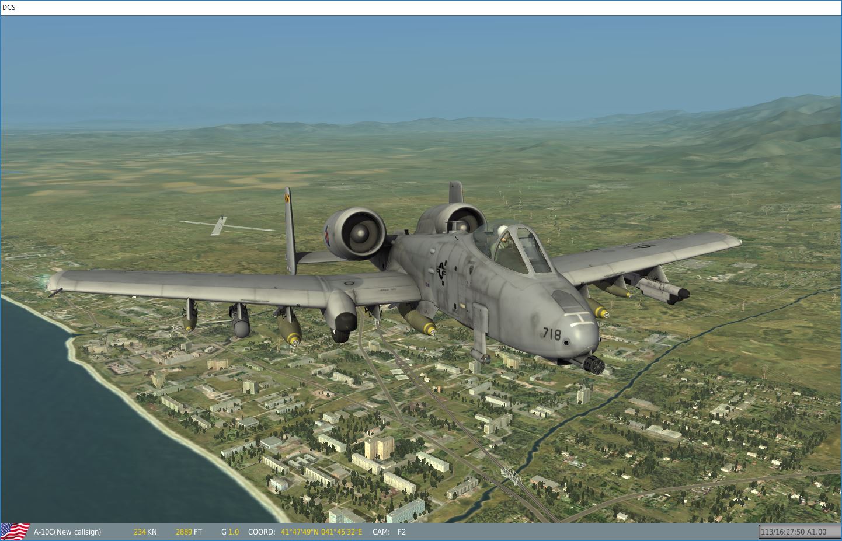Click the 718 nose number on aircraft
Viewport: 842px width, 541px height.
(551, 334)
